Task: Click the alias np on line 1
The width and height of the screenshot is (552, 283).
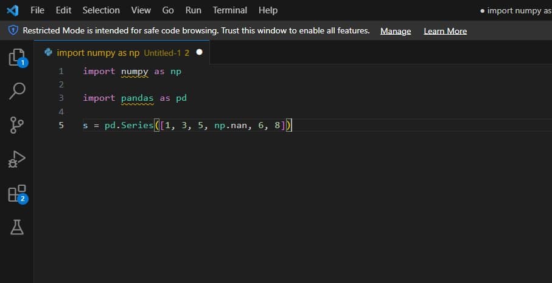Action: point(176,71)
